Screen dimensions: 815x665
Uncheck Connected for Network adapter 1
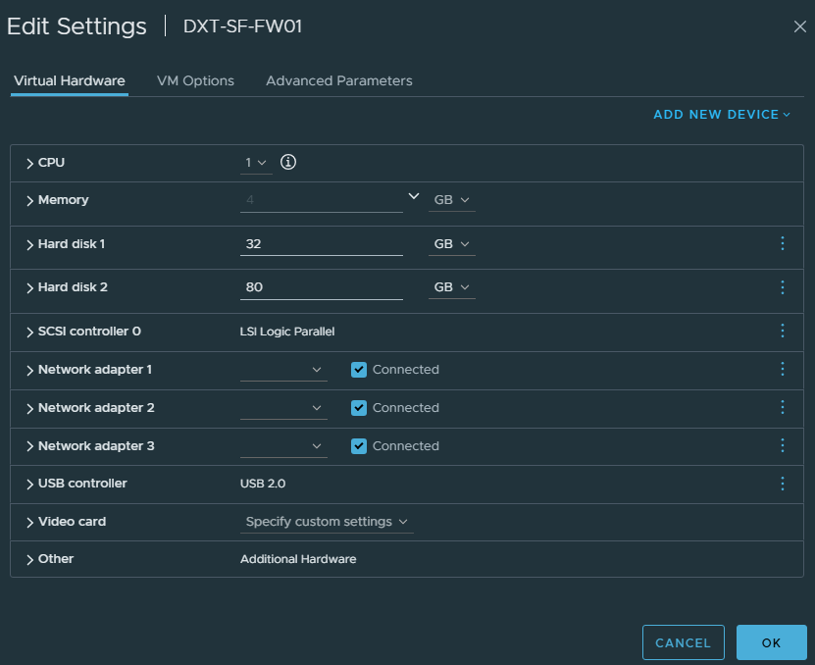(x=359, y=370)
